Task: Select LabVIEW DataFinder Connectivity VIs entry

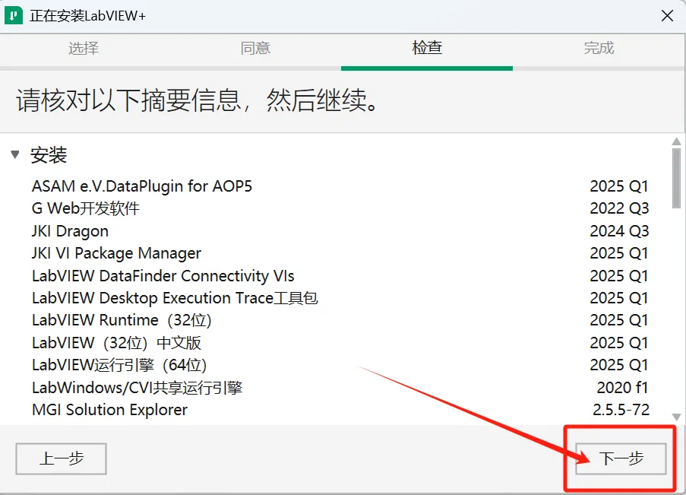Action: pyautogui.click(x=340, y=275)
